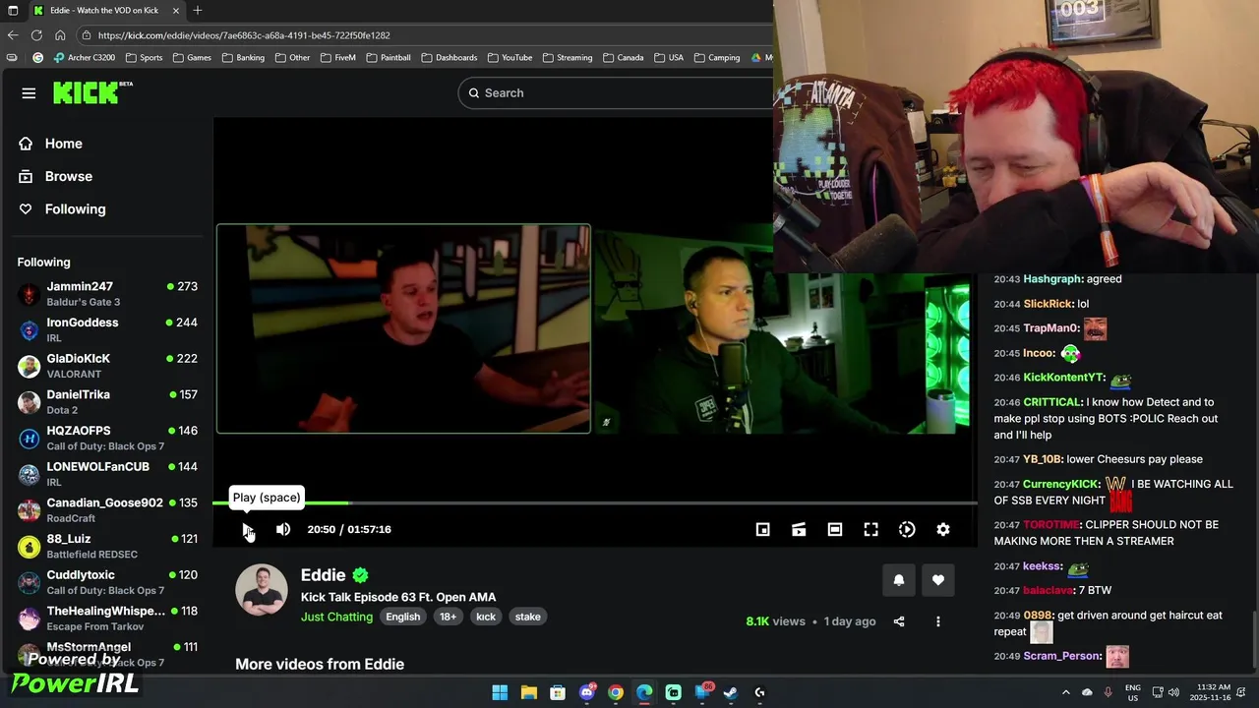The width and height of the screenshot is (1259, 708).
Task: Open playback speed control icon
Action: [907, 529]
